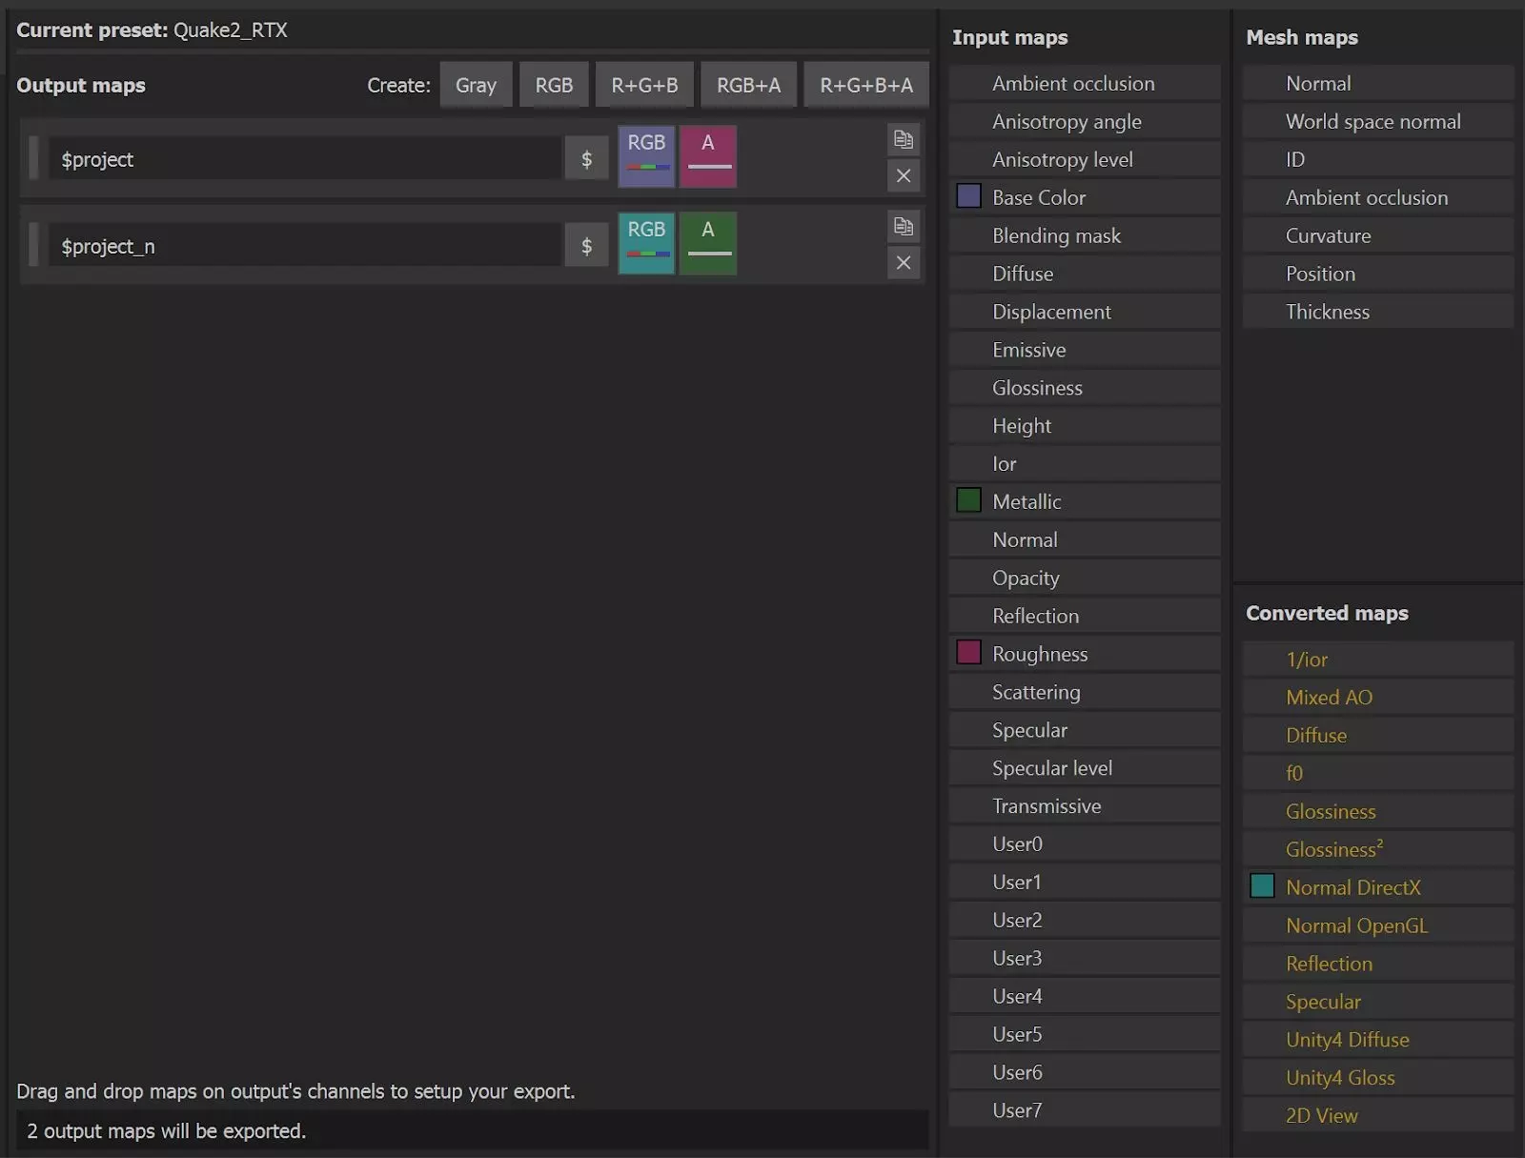Click the $ button next to $project_n
Screen dimensions: 1525x1158
click(586, 246)
